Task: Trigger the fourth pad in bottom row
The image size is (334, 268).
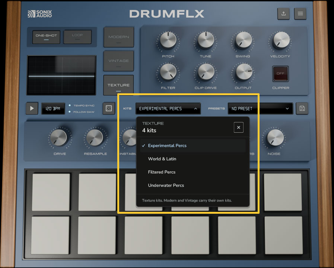Action: click(190, 235)
